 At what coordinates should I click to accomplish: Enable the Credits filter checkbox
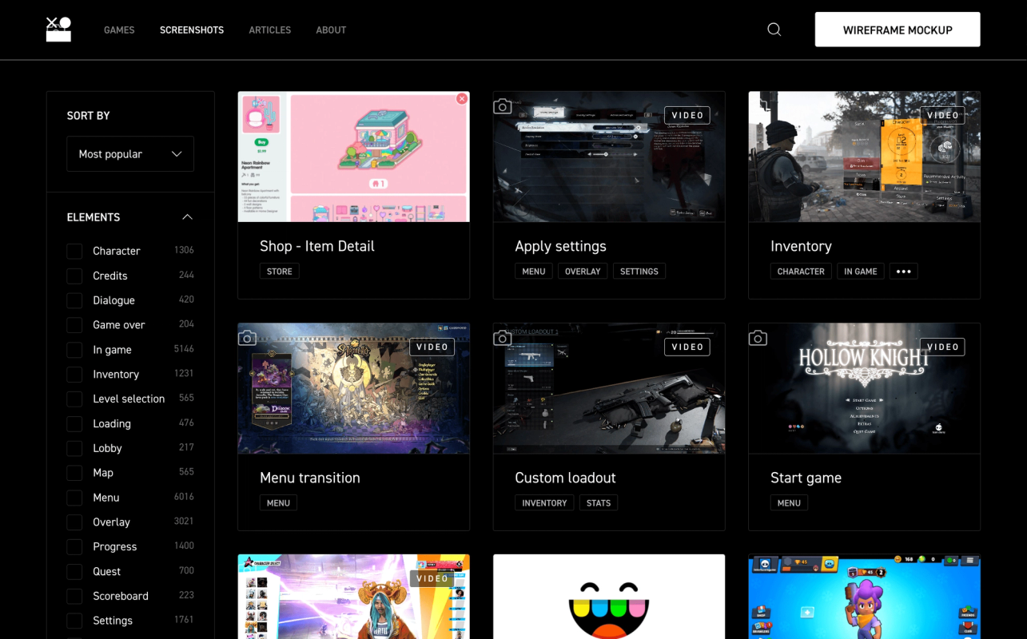(x=74, y=276)
